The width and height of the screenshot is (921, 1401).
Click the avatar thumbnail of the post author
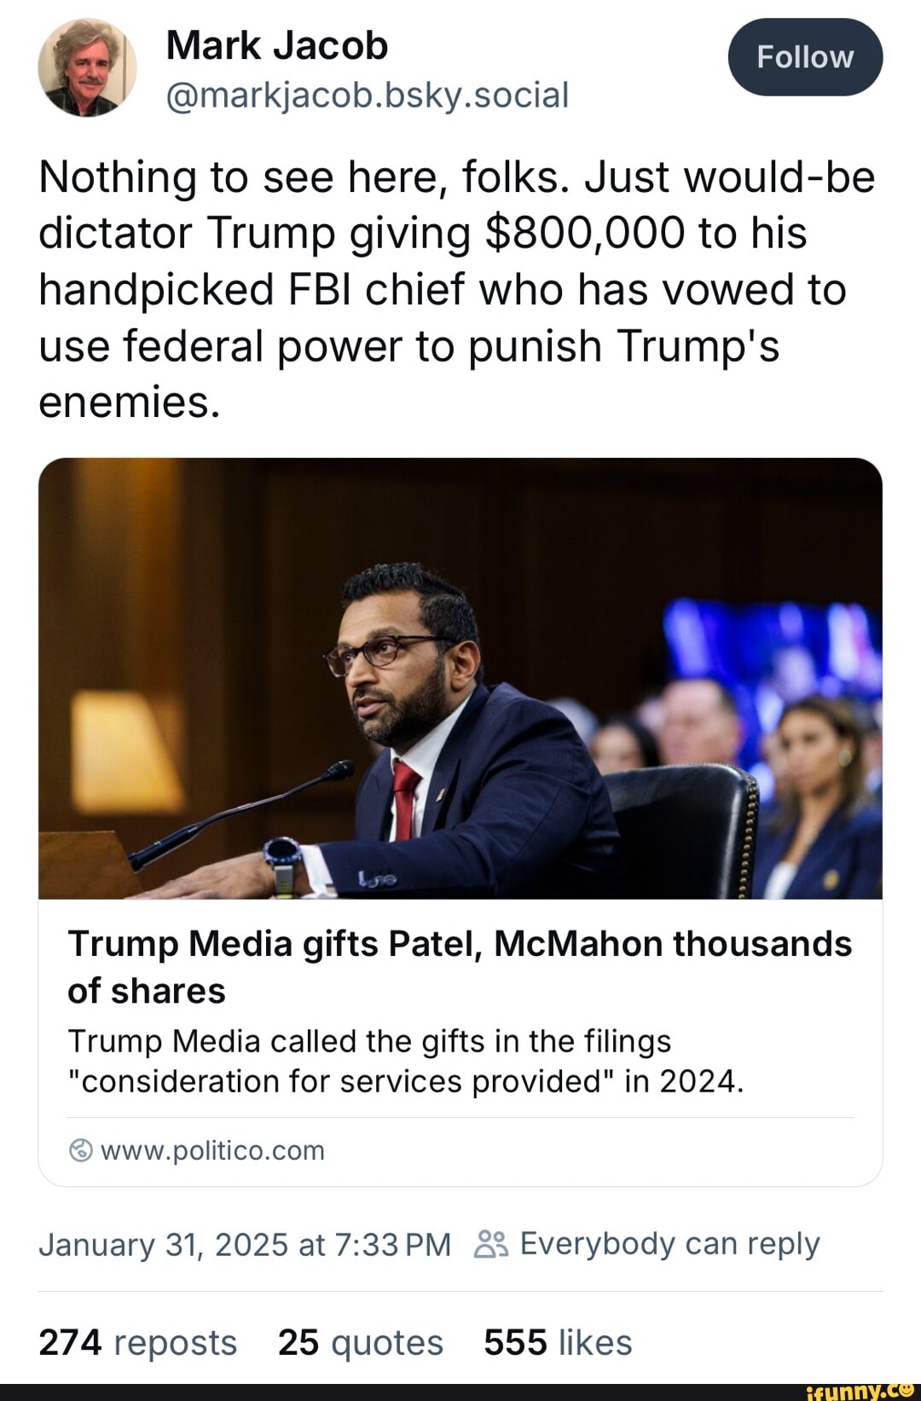(88, 68)
